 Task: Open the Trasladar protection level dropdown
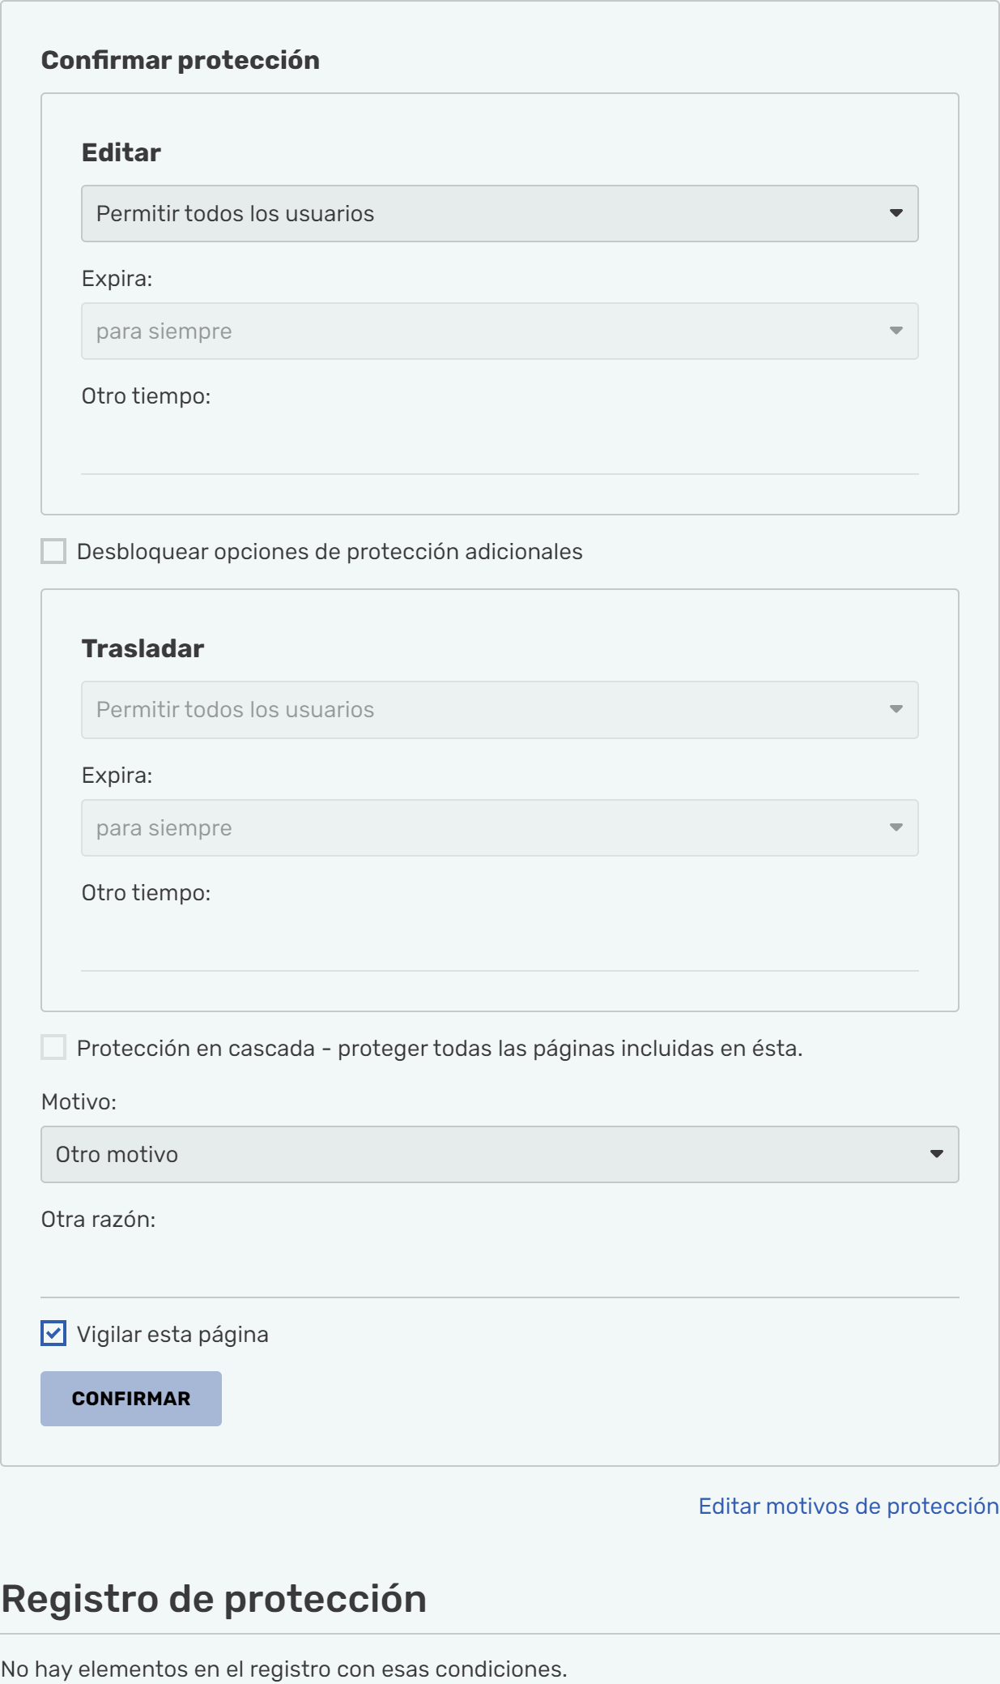(x=500, y=710)
